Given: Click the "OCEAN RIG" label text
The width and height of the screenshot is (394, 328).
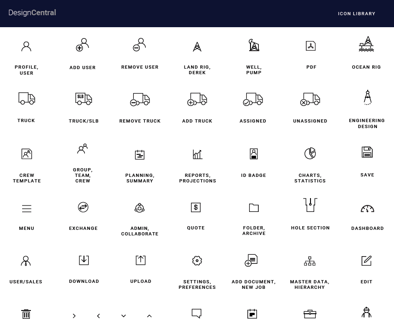Looking at the screenshot, I should [366, 67].
